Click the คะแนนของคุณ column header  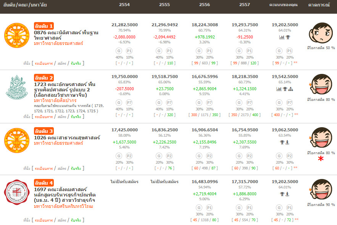pyautogui.click(x=284, y=5)
